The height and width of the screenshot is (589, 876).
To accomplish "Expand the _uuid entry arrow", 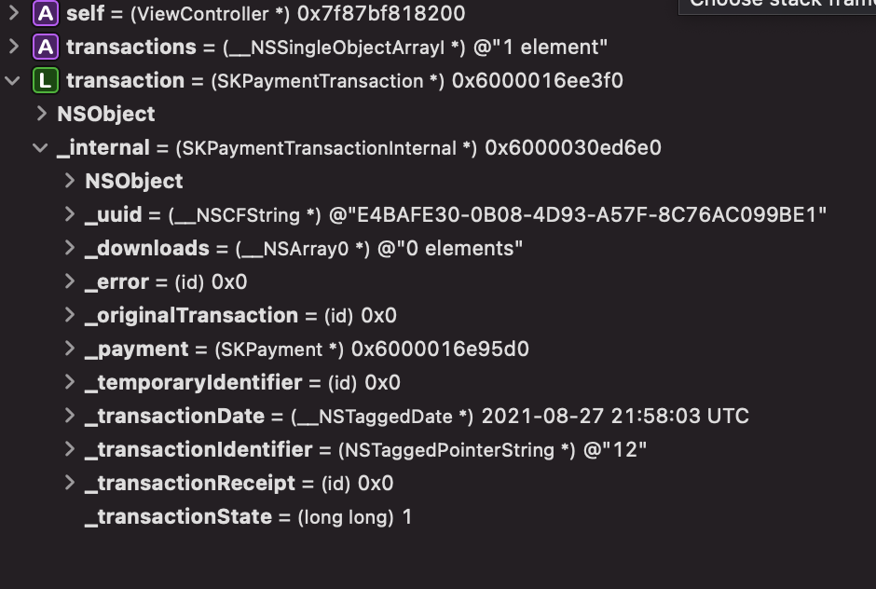I will click(70, 214).
